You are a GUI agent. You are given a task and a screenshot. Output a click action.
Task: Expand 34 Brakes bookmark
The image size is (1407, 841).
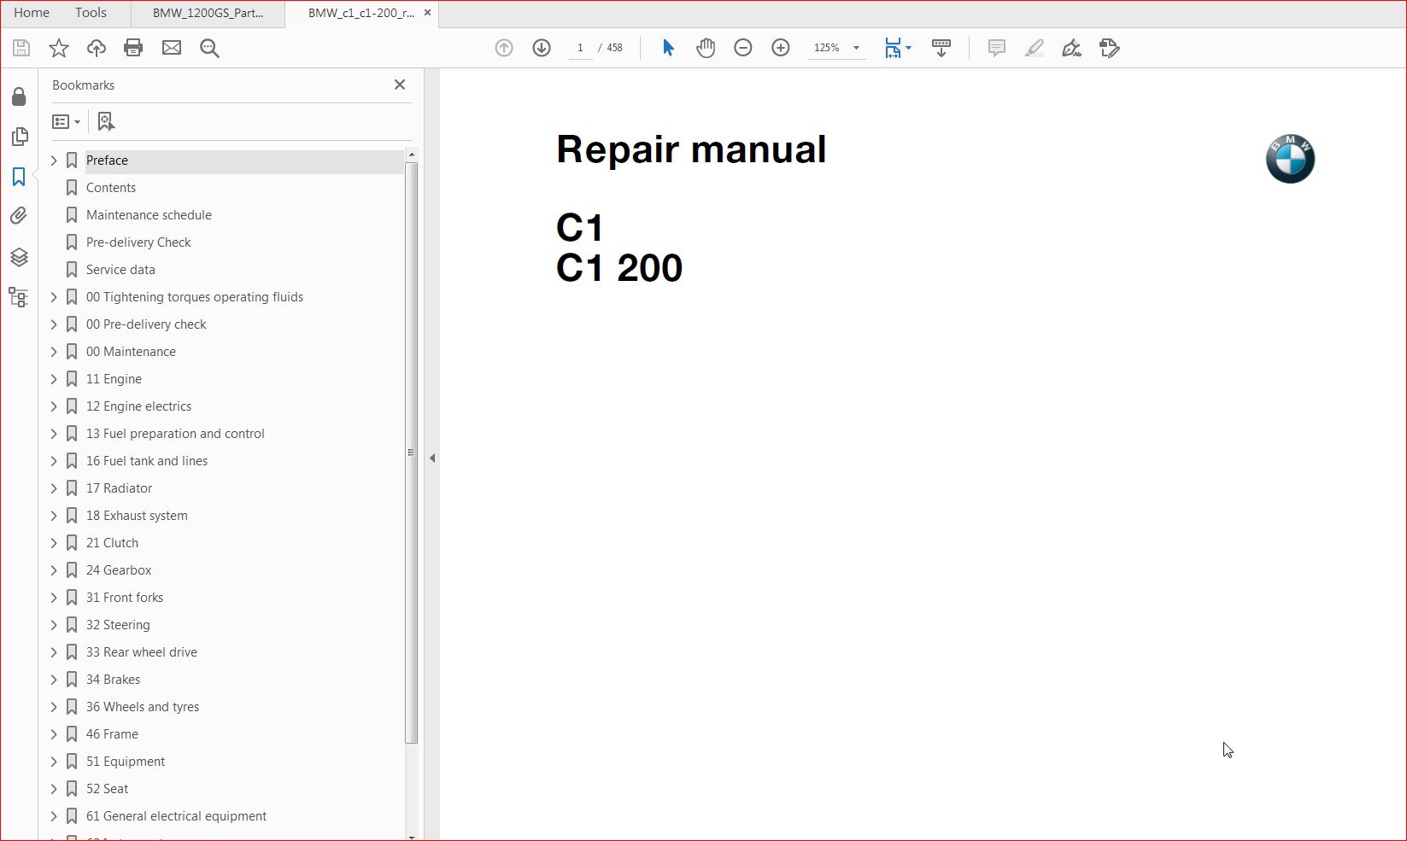pyautogui.click(x=54, y=680)
